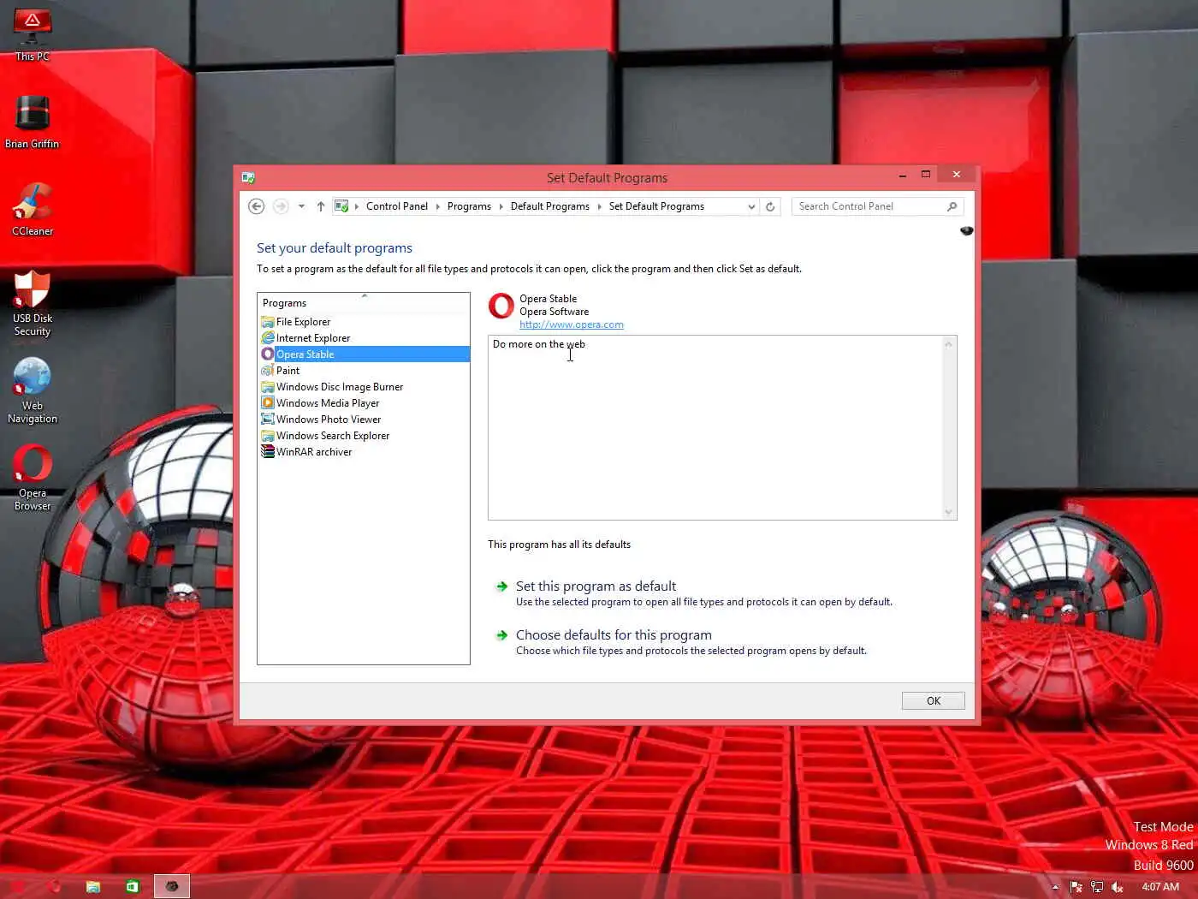This screenshot has height=899, width=1198.
Task: Select Windows Photo Viewer in the list
Action: tap(364, 420)
